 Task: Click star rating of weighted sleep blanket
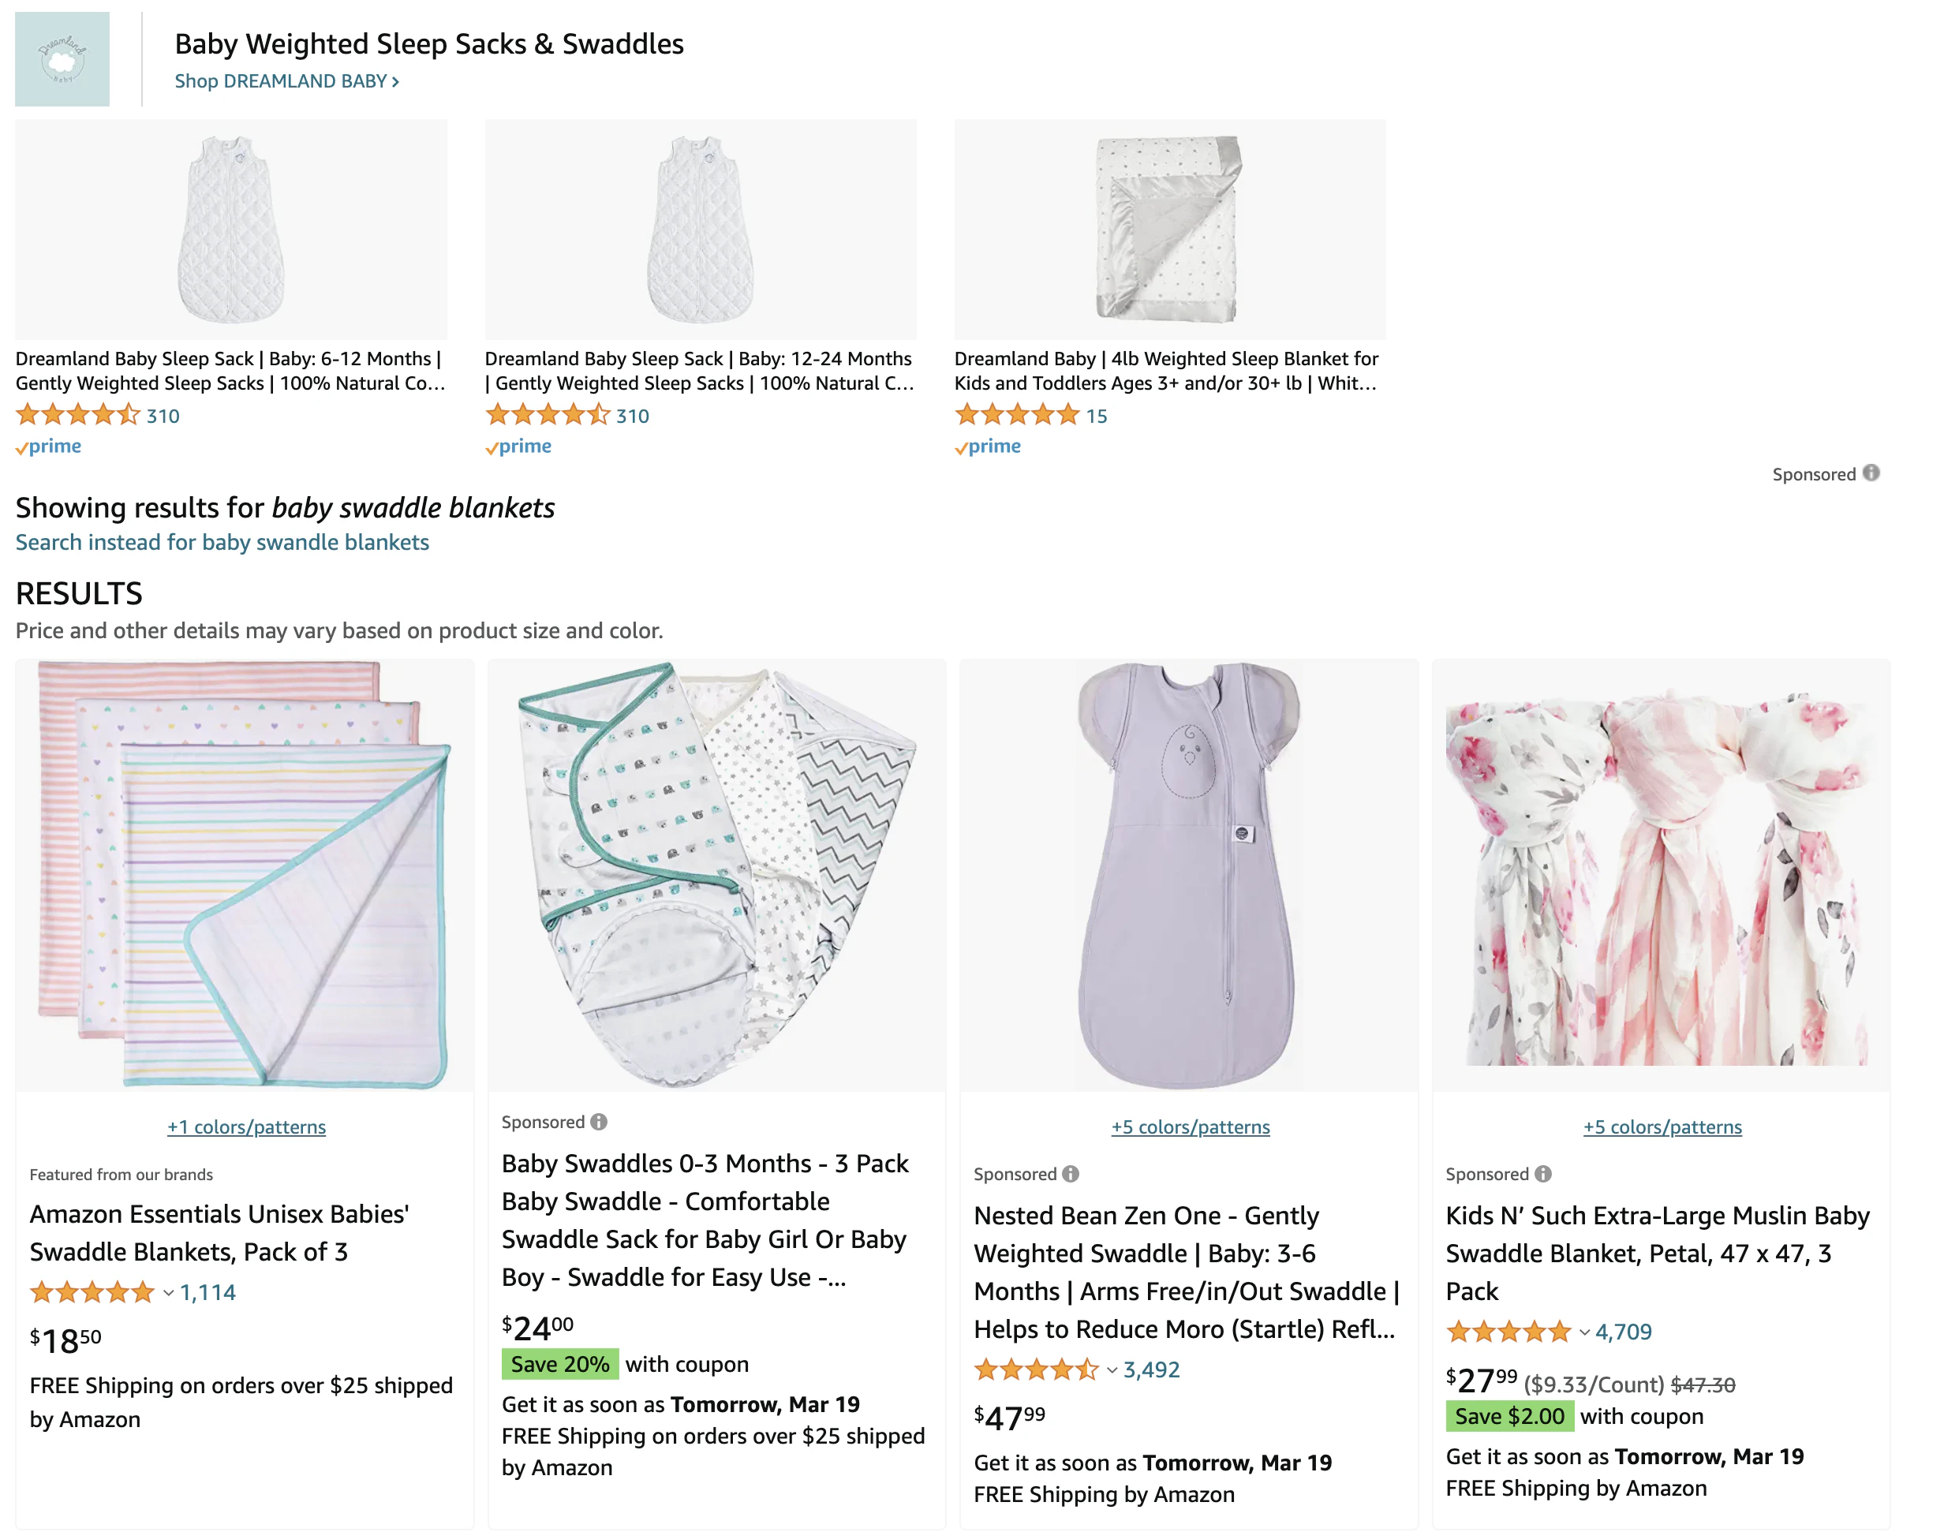(1016, 414)
